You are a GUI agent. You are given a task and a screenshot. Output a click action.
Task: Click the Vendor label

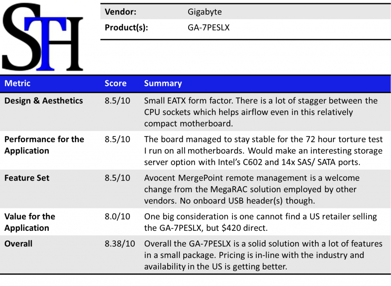(120, 12)
